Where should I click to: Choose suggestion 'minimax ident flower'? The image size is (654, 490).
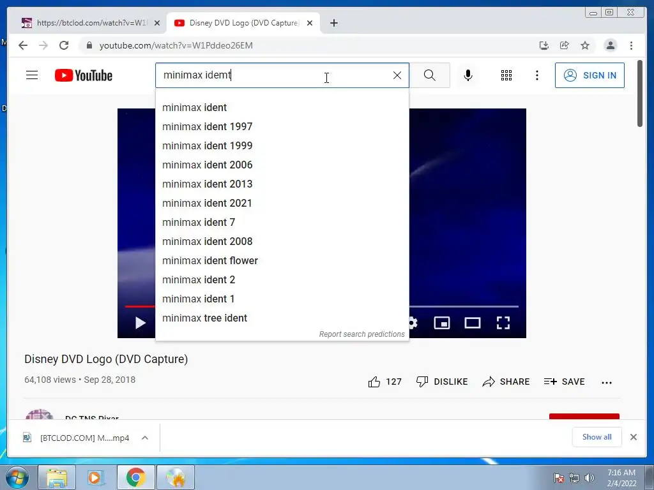282,261
